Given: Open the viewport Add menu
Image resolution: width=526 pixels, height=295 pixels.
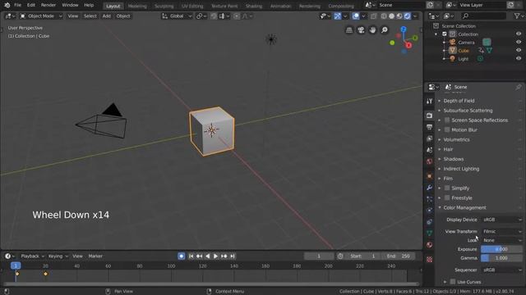Looking at the screenshot, I should (x=106, y=16).
